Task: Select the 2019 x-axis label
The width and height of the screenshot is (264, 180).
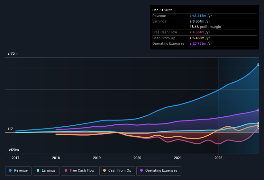Action: [97, 158]
